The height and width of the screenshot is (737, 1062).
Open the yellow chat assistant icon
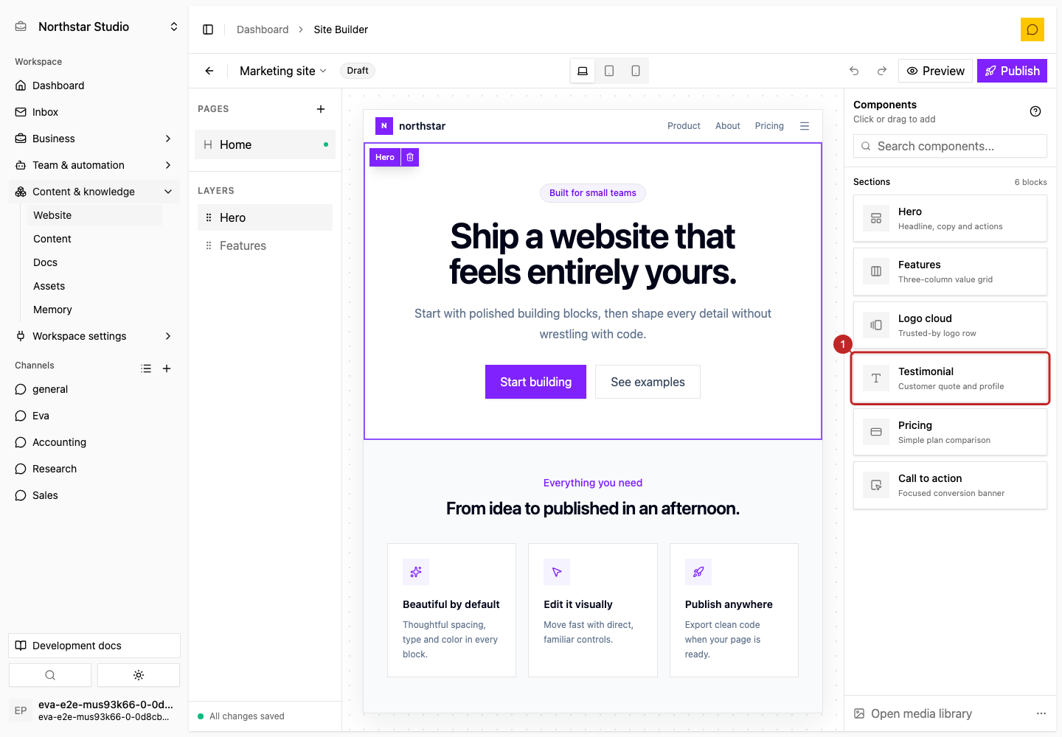1032,29
